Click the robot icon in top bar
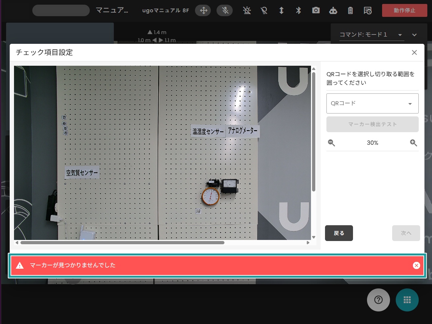This screenshot has width=432, height=324. (333, 10)
